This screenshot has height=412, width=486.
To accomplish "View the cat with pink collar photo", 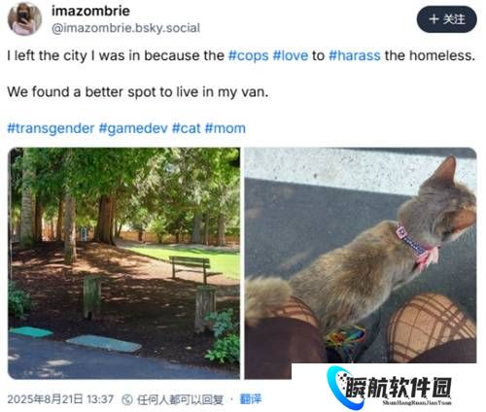I will coord(361,256).
